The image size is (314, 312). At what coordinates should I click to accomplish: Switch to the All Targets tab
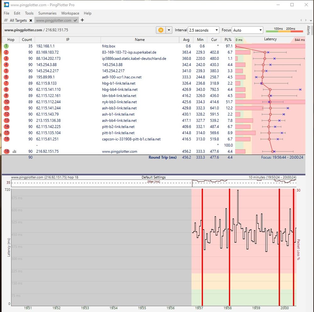(18, 20)
